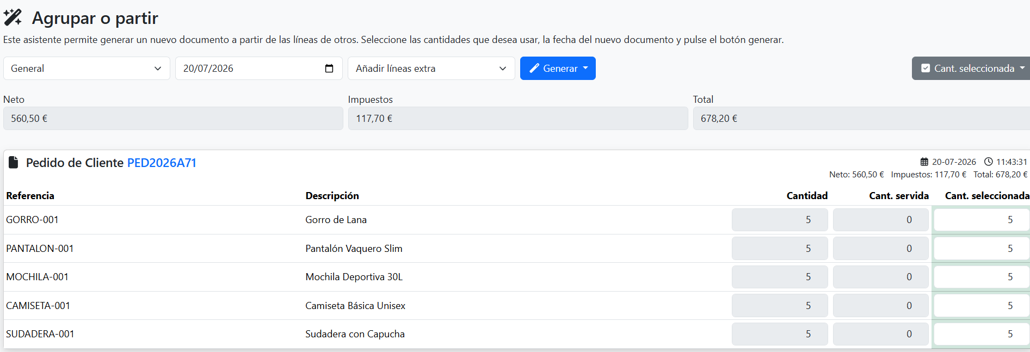Open the Generar dropdown caret
Image resolution: width=1030 pixels, height=352 pixels.
[x=585, y=69]
